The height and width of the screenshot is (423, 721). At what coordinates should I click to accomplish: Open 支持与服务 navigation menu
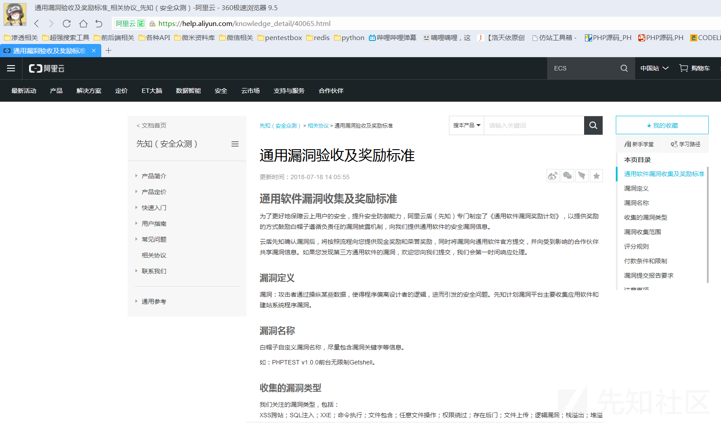(289, 91)
